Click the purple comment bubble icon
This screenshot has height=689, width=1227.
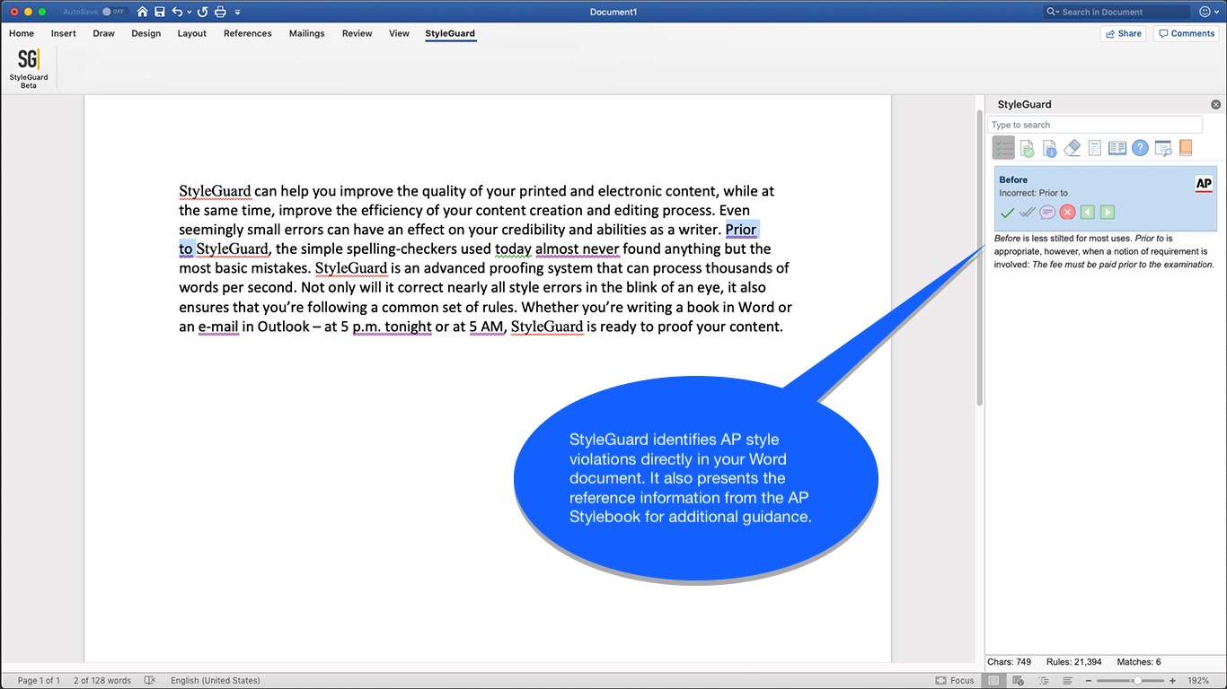click(1047, 213)
